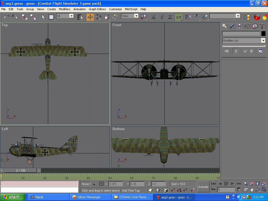
Task: Click Zoom Extents in viewport controls
Action: pos(258,183)
